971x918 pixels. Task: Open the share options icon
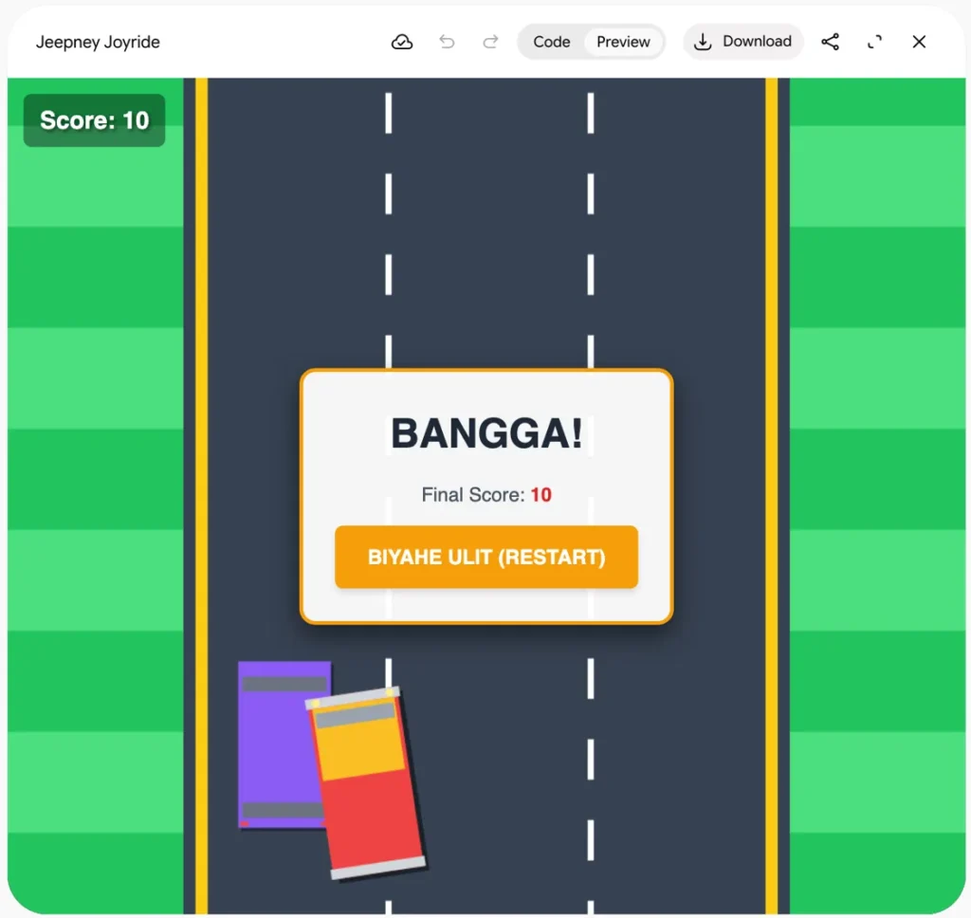[x=830, y=42]
